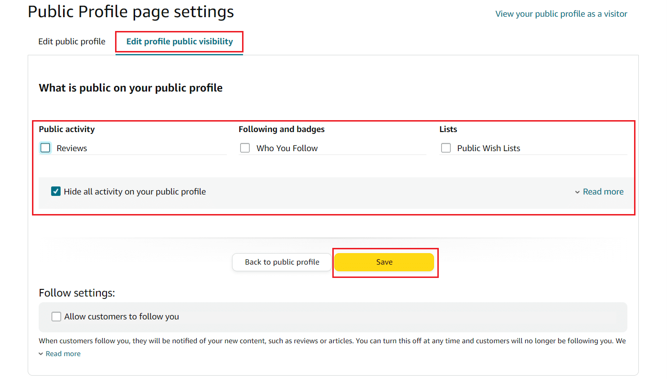Image resolution: width=667 pixels, height=379 pixels.
Task: Uncheck the Hide all activity checkbox
Action: (56, 192)
